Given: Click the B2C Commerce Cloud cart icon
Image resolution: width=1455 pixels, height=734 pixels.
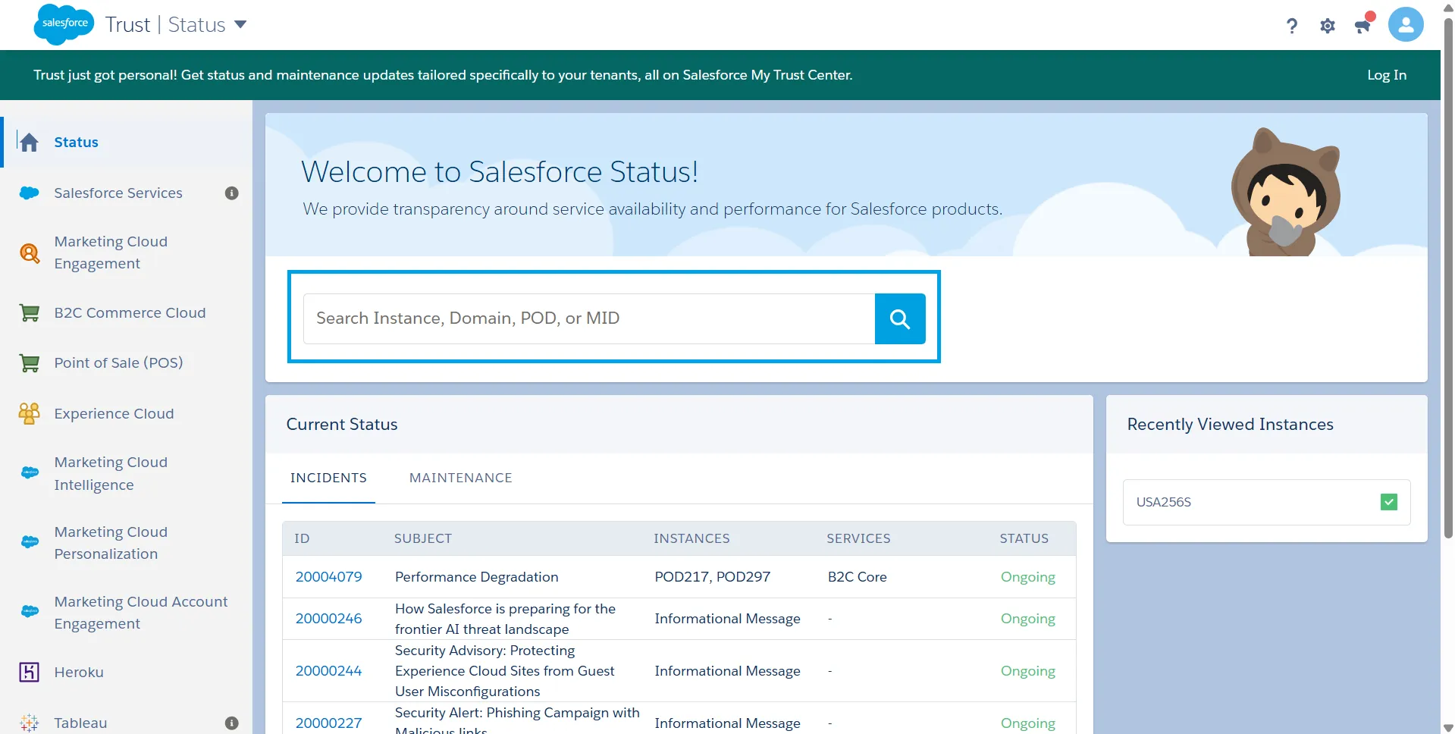Looking at the screenshot, I should [x=30, y=312].
